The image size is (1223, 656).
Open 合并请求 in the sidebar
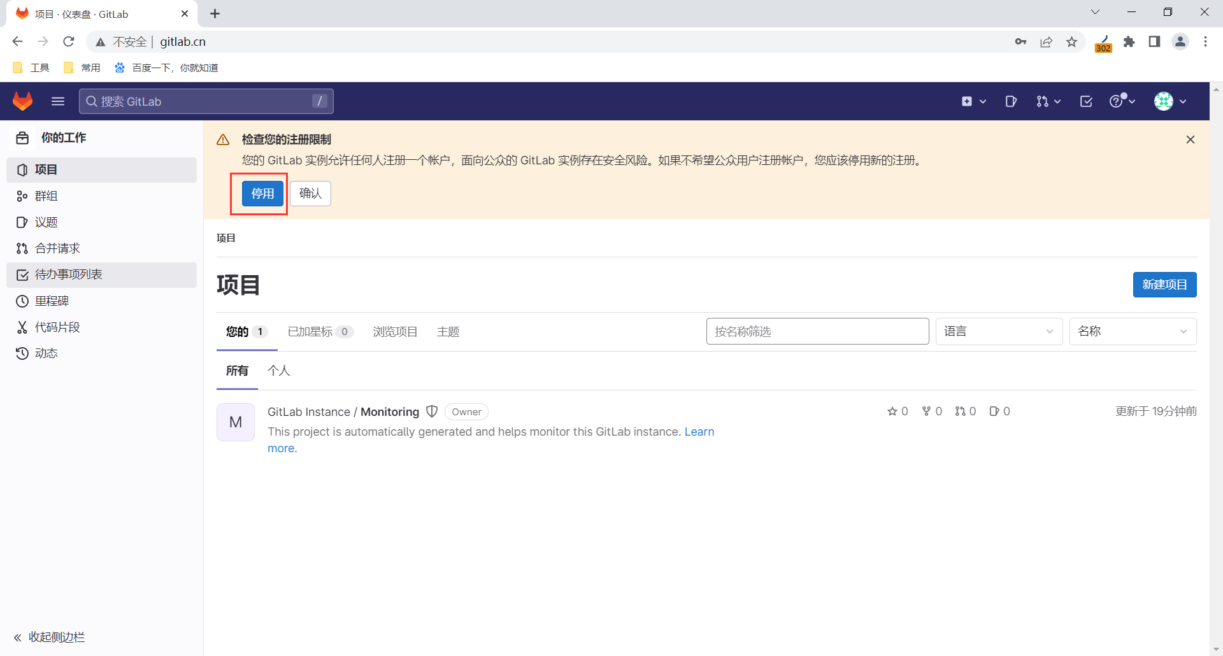coord(101,248)
